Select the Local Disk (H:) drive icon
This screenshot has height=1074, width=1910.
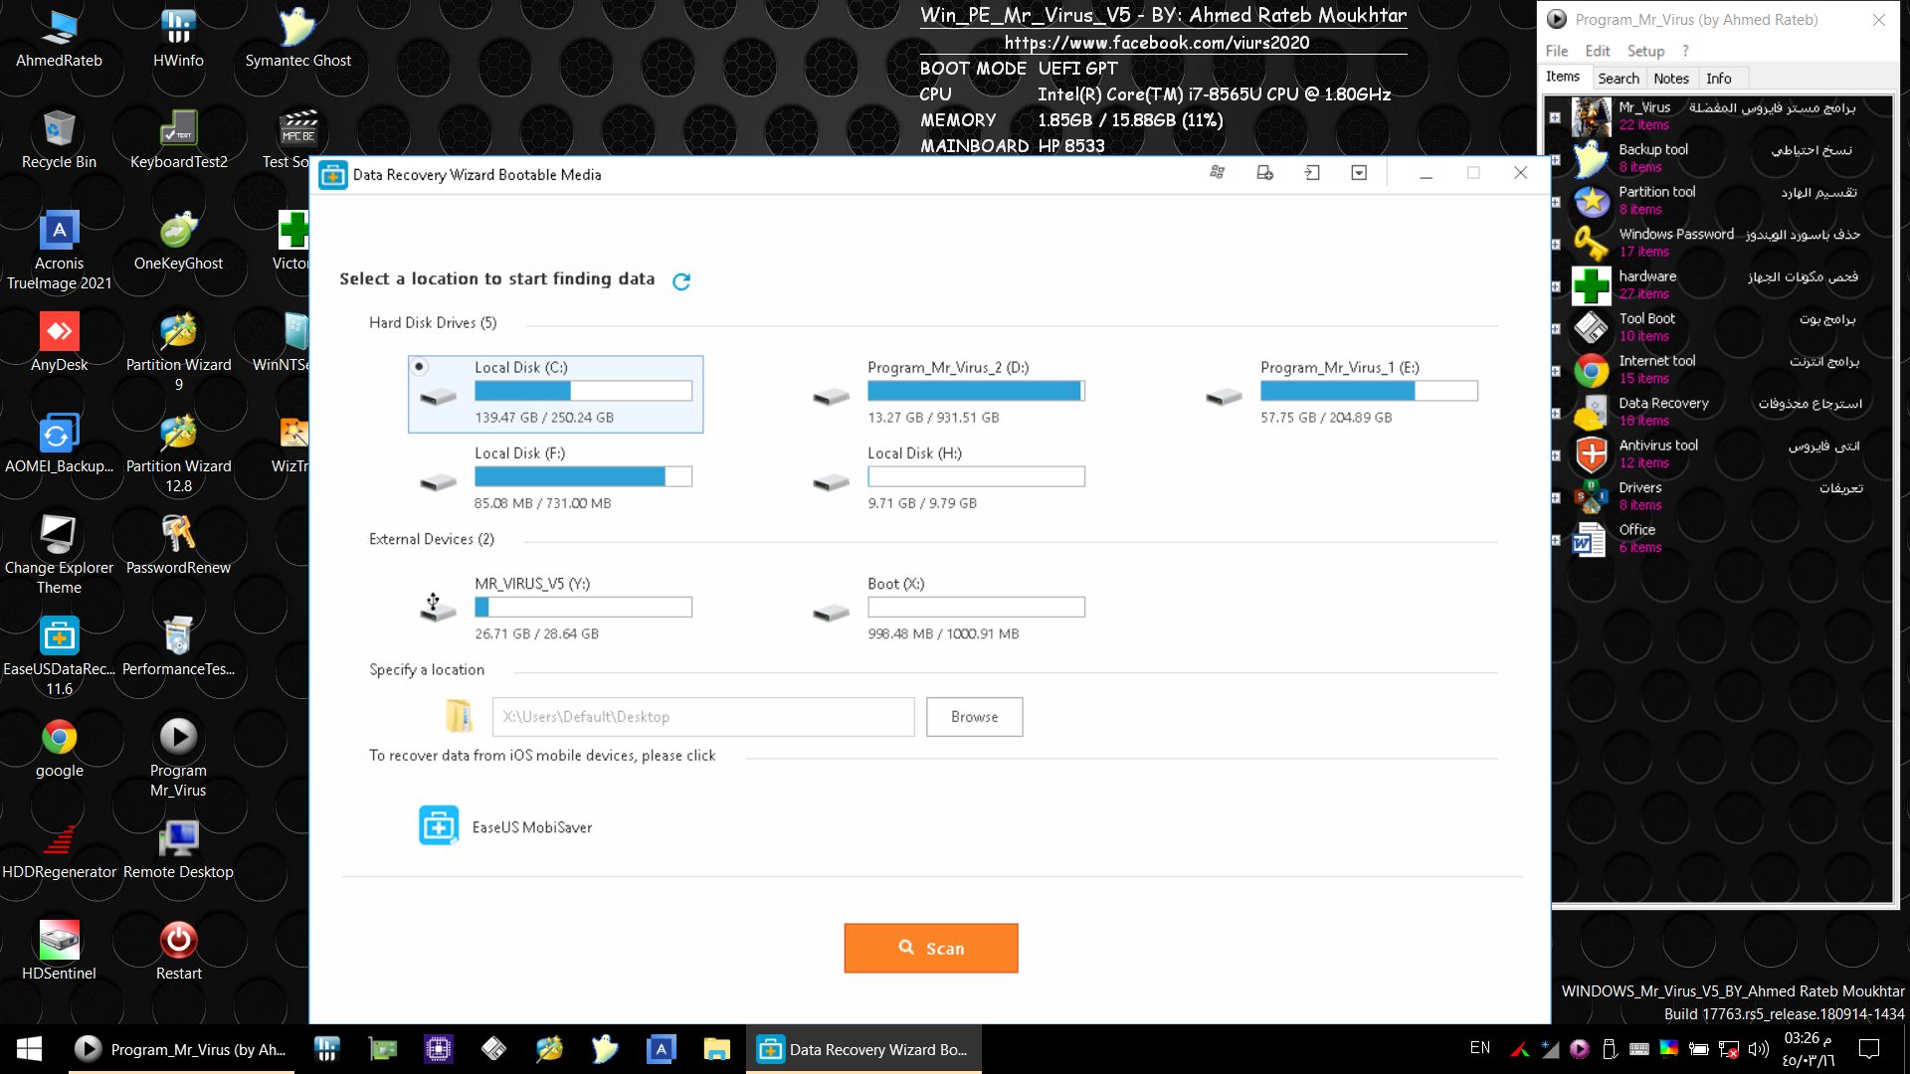(831, 483)
